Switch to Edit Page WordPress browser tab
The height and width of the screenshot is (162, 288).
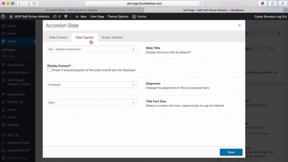click(x=213, y=10)
